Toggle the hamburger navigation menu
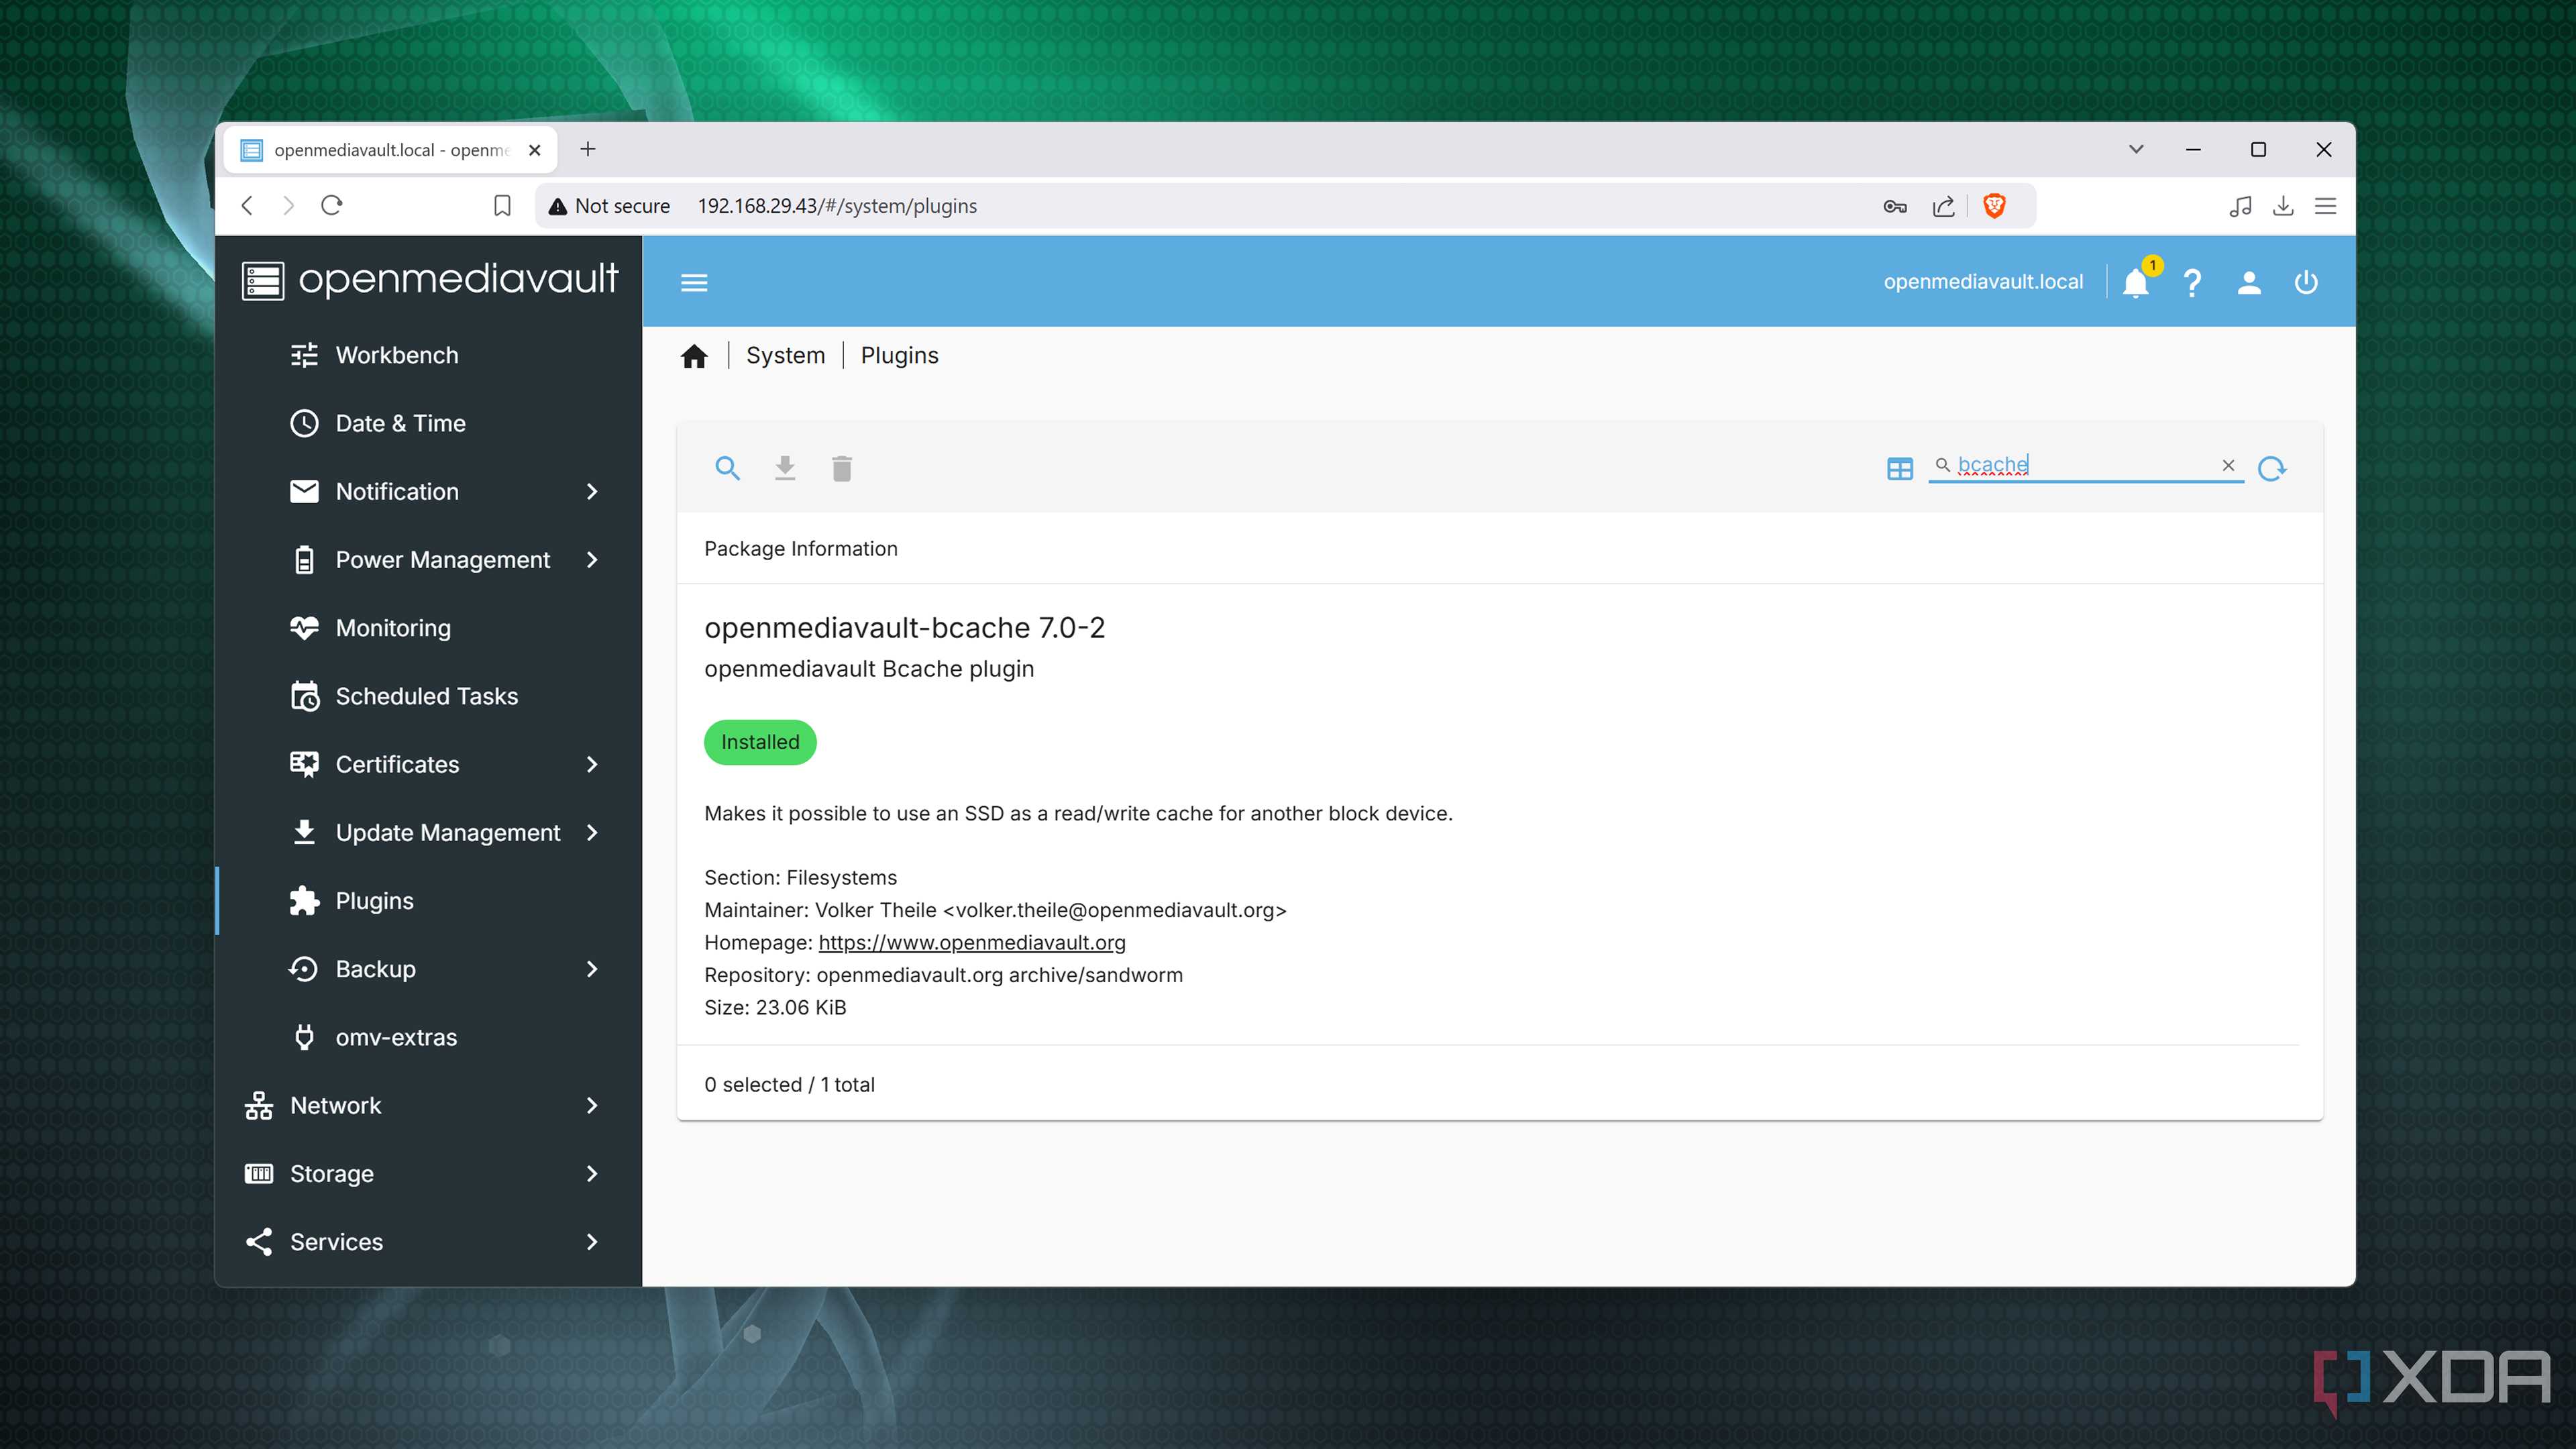This screenshot has width=2576, height=1449. coord(694,282)
